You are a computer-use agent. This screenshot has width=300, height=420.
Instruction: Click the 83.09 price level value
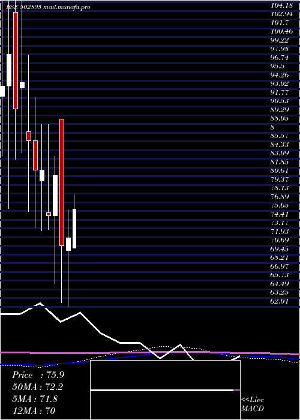(280, 154)
